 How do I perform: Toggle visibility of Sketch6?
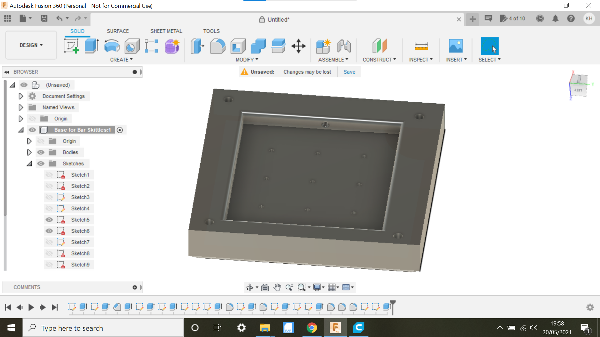point(49,231)
